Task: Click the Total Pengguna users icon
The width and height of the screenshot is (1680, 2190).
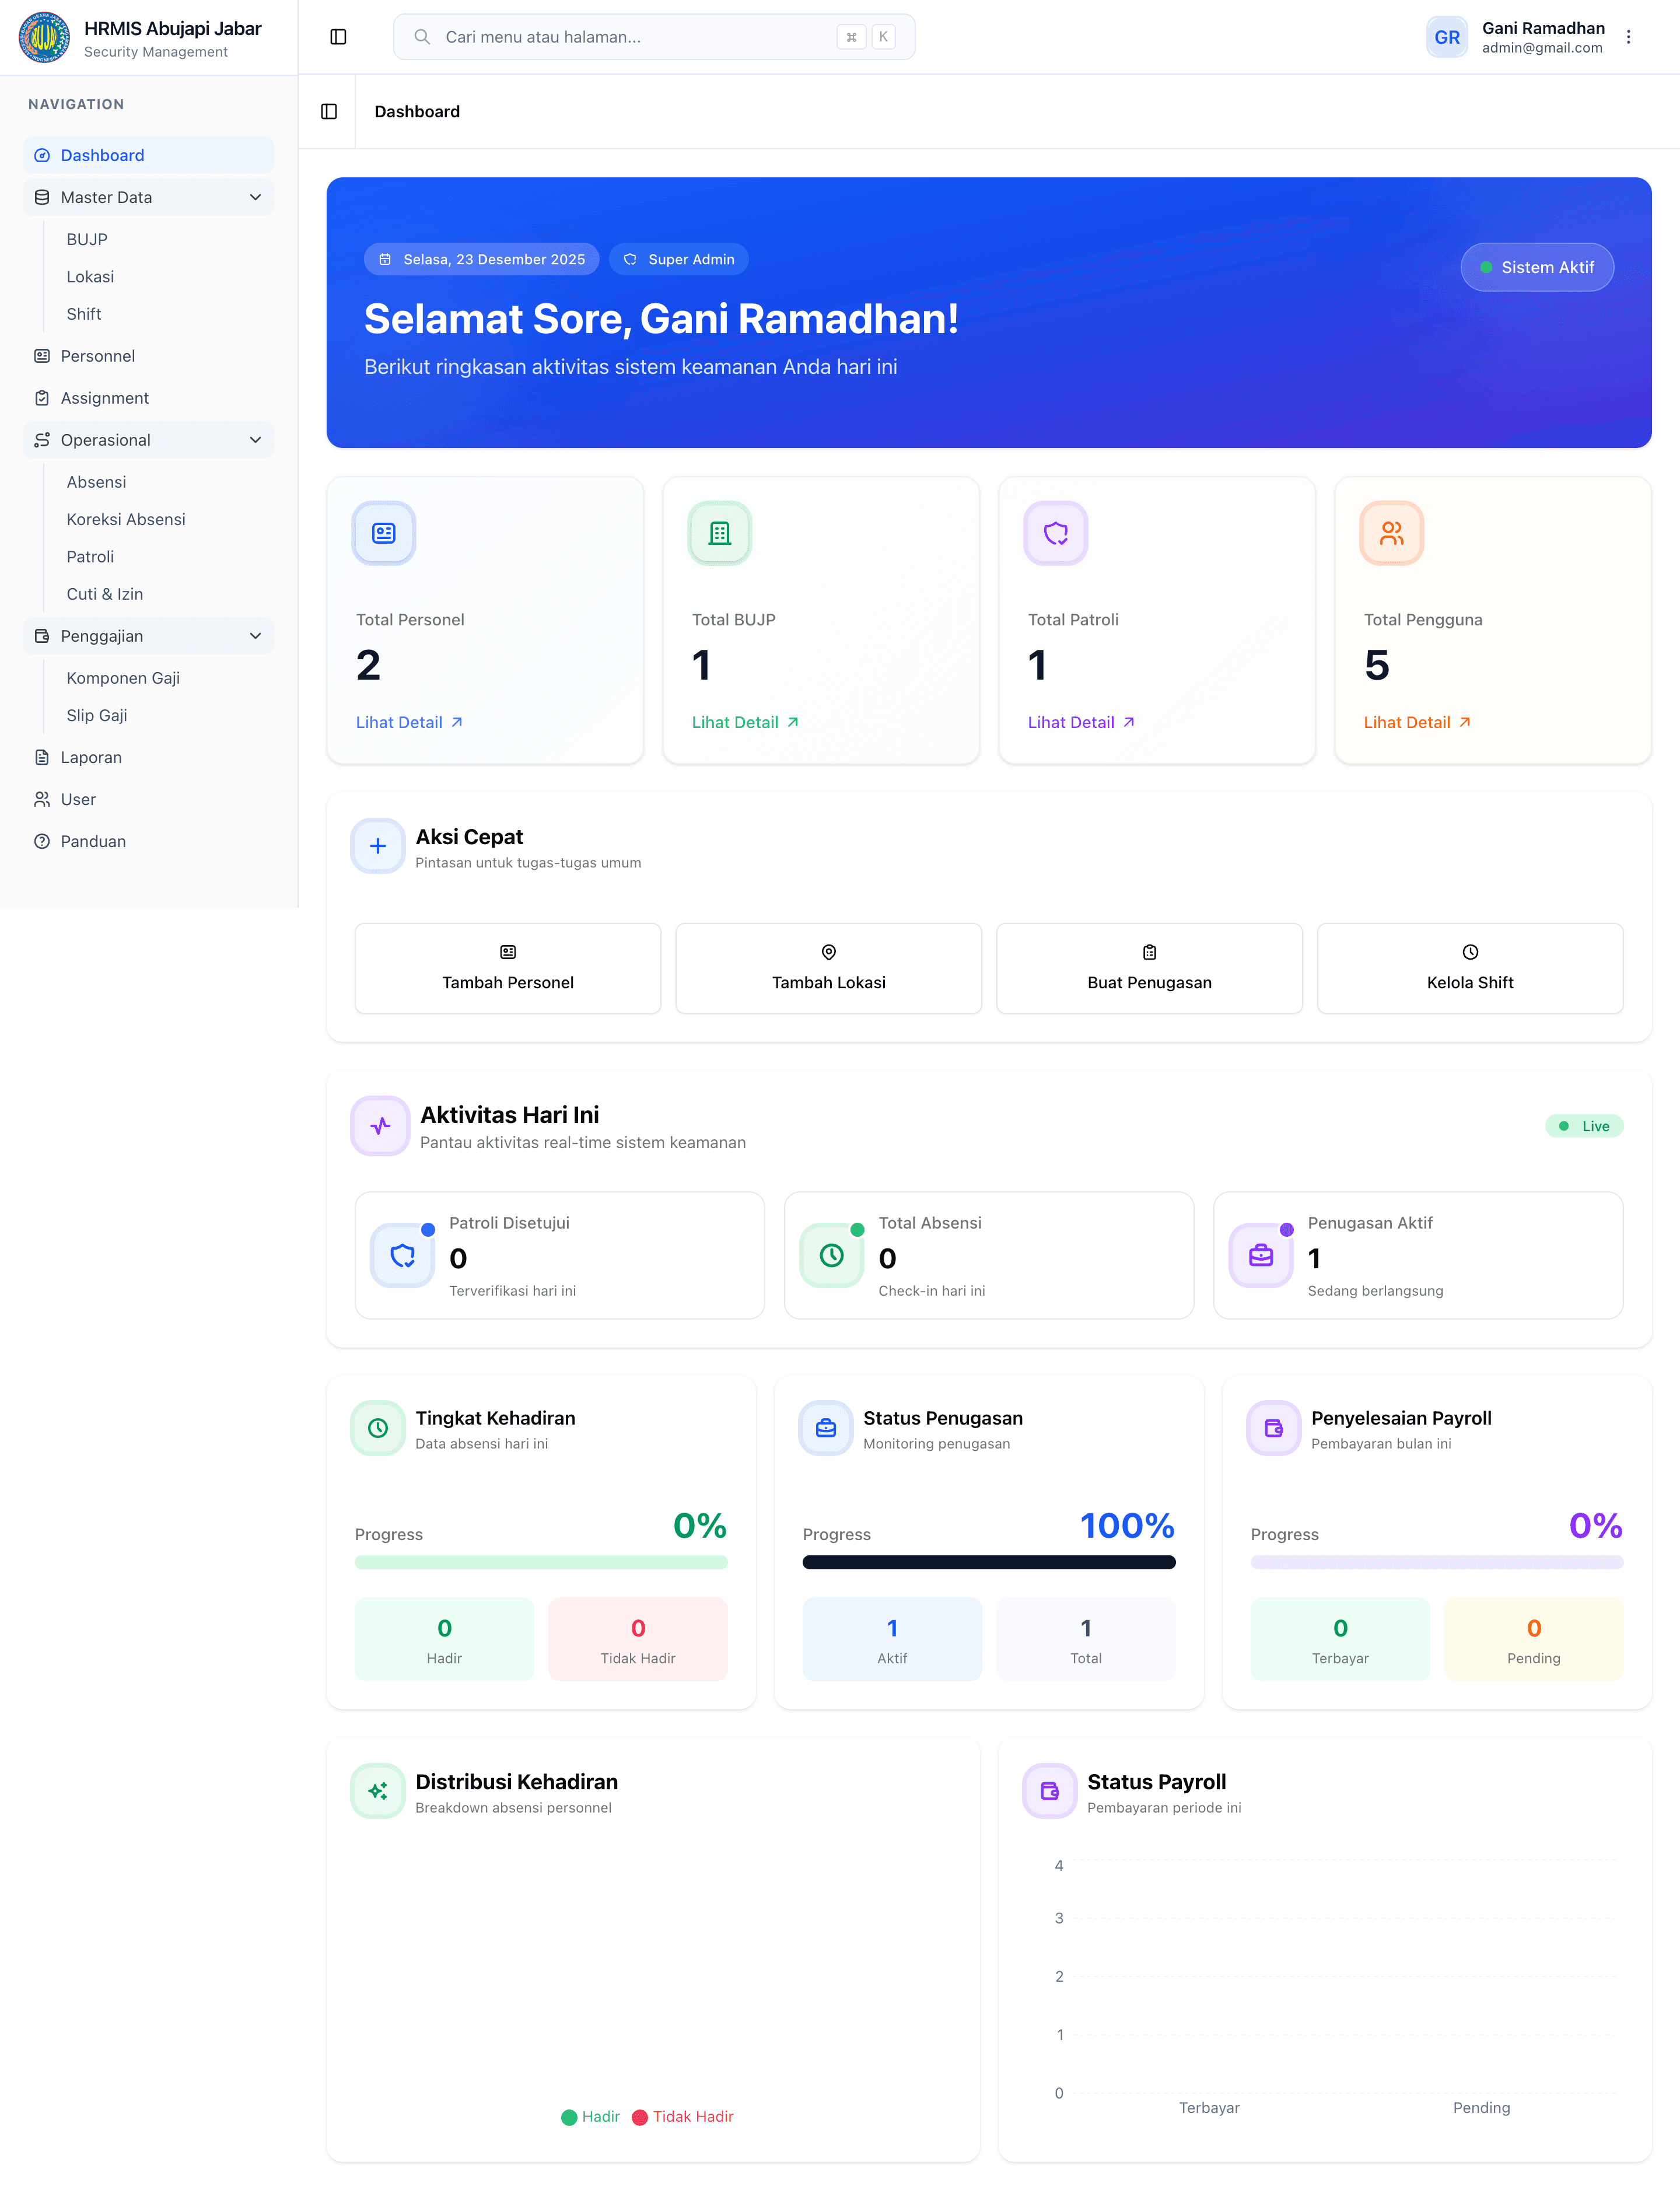Action: tap(1391, 533)
